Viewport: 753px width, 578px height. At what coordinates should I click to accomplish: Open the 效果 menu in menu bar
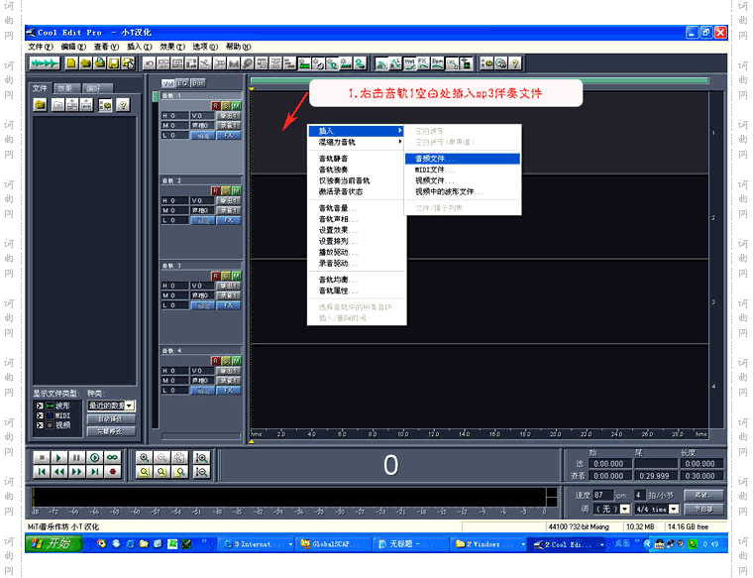point(172,47)
